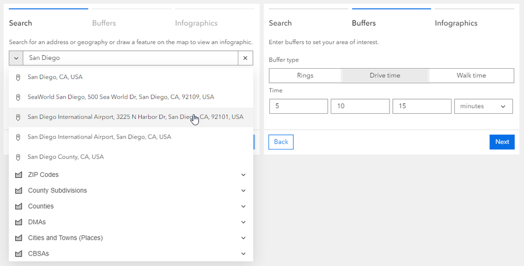
Task: Click location pin icon beside San Diego, CA, USA
Action: click(18, 77)
